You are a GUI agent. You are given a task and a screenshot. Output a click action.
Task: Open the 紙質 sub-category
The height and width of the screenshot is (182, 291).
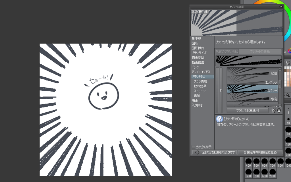coord(197,96)
